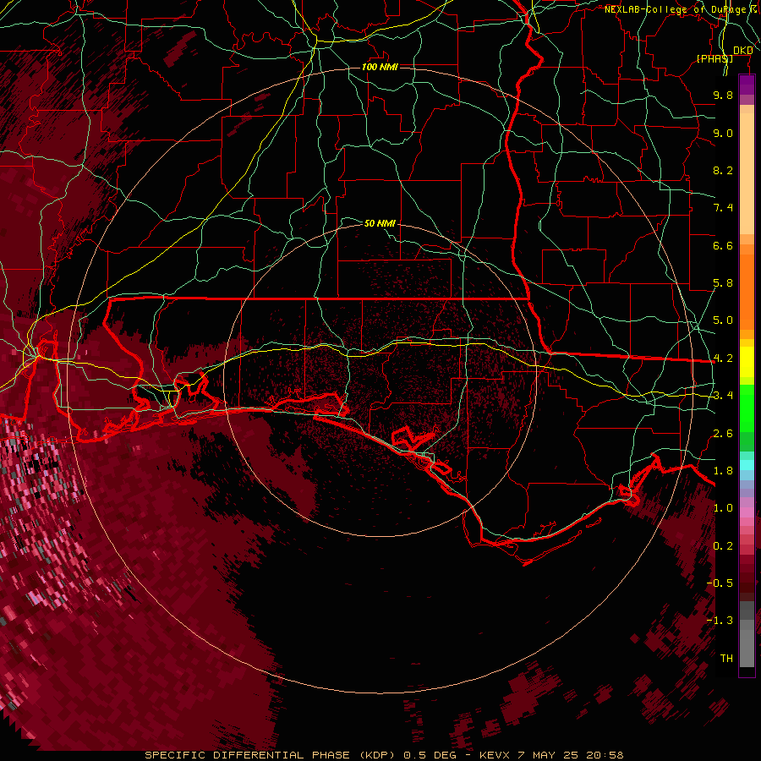Click the 0.5 DEG elevation angle text
Screen dimensions: 761x761
coord(430,755)
